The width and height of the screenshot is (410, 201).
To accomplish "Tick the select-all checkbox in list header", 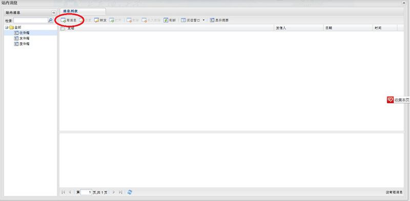I will coord(63,28).
